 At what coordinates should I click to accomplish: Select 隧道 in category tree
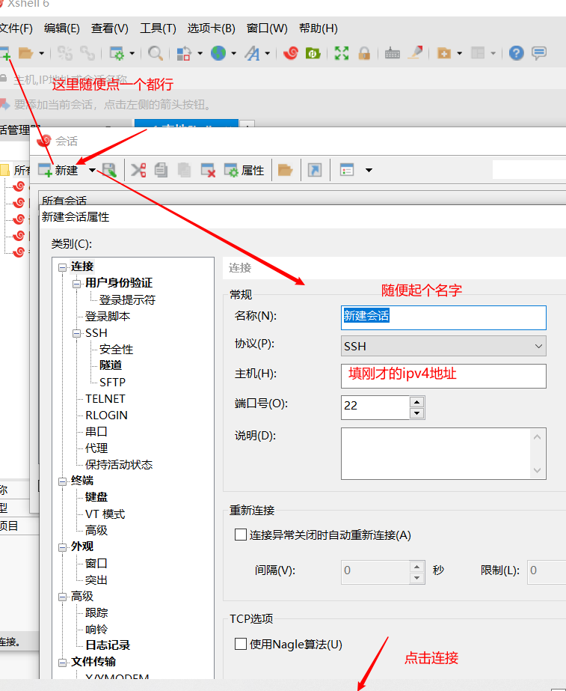point(111,365)
